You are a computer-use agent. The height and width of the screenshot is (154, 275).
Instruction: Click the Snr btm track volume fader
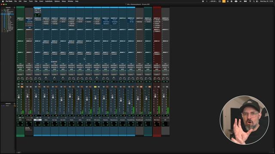61,100
